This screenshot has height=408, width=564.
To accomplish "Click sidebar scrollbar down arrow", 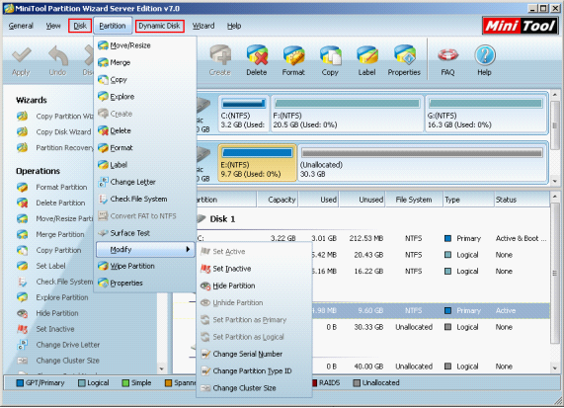I will tap(162, 368).
